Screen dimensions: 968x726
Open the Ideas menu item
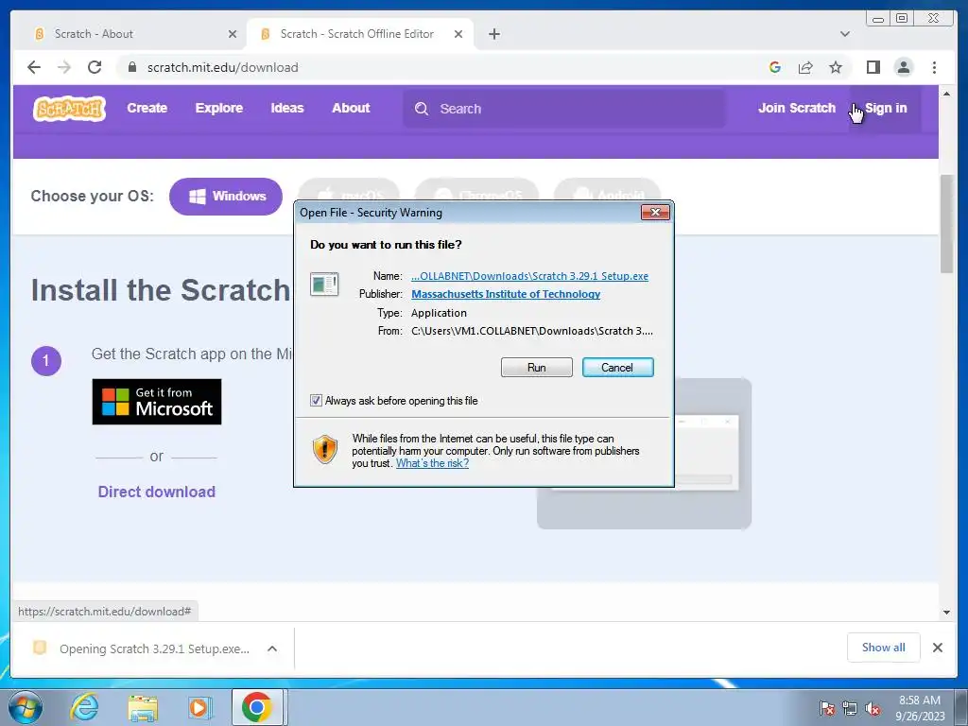pos(287,108)
